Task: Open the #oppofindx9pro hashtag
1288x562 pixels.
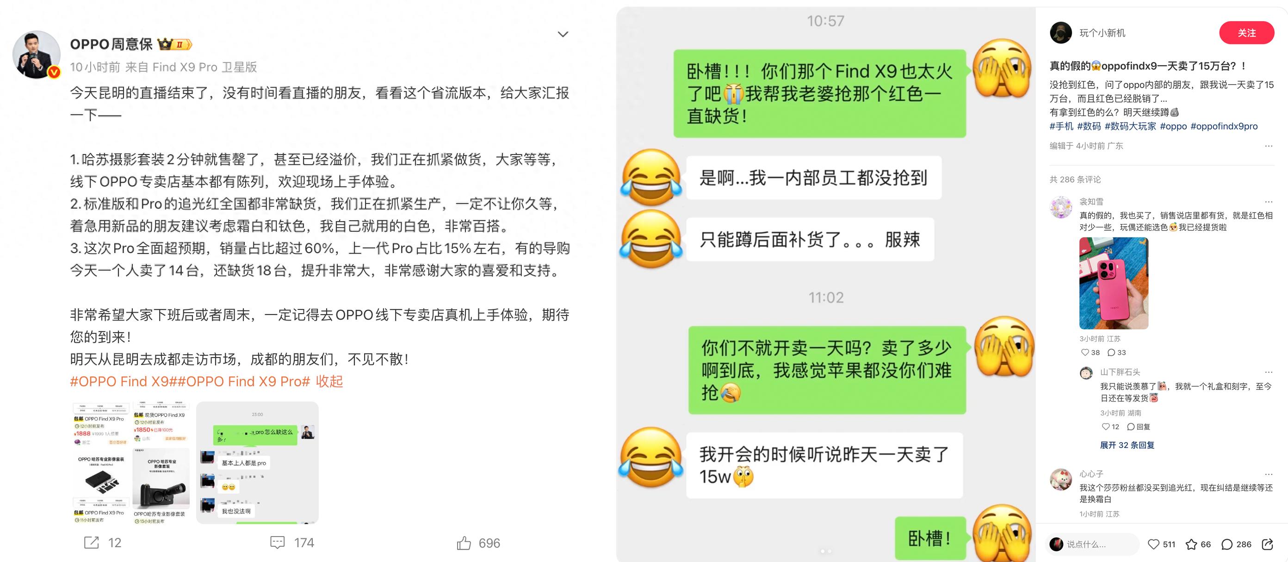Action: point(1224,126)
